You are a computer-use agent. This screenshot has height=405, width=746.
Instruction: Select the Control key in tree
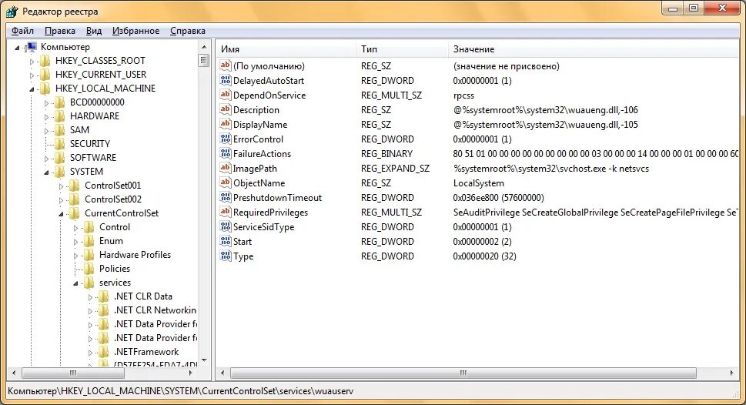(x=114, y=227)
